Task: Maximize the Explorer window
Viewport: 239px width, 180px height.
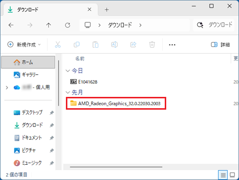Action: pyautogui.click(x=211, y=6)
